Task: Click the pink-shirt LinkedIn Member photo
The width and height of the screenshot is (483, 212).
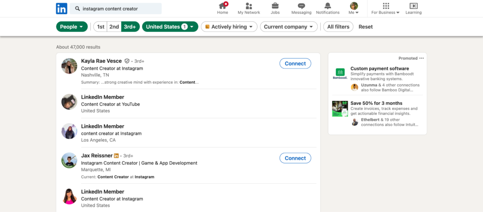Action: pos(69,196)
